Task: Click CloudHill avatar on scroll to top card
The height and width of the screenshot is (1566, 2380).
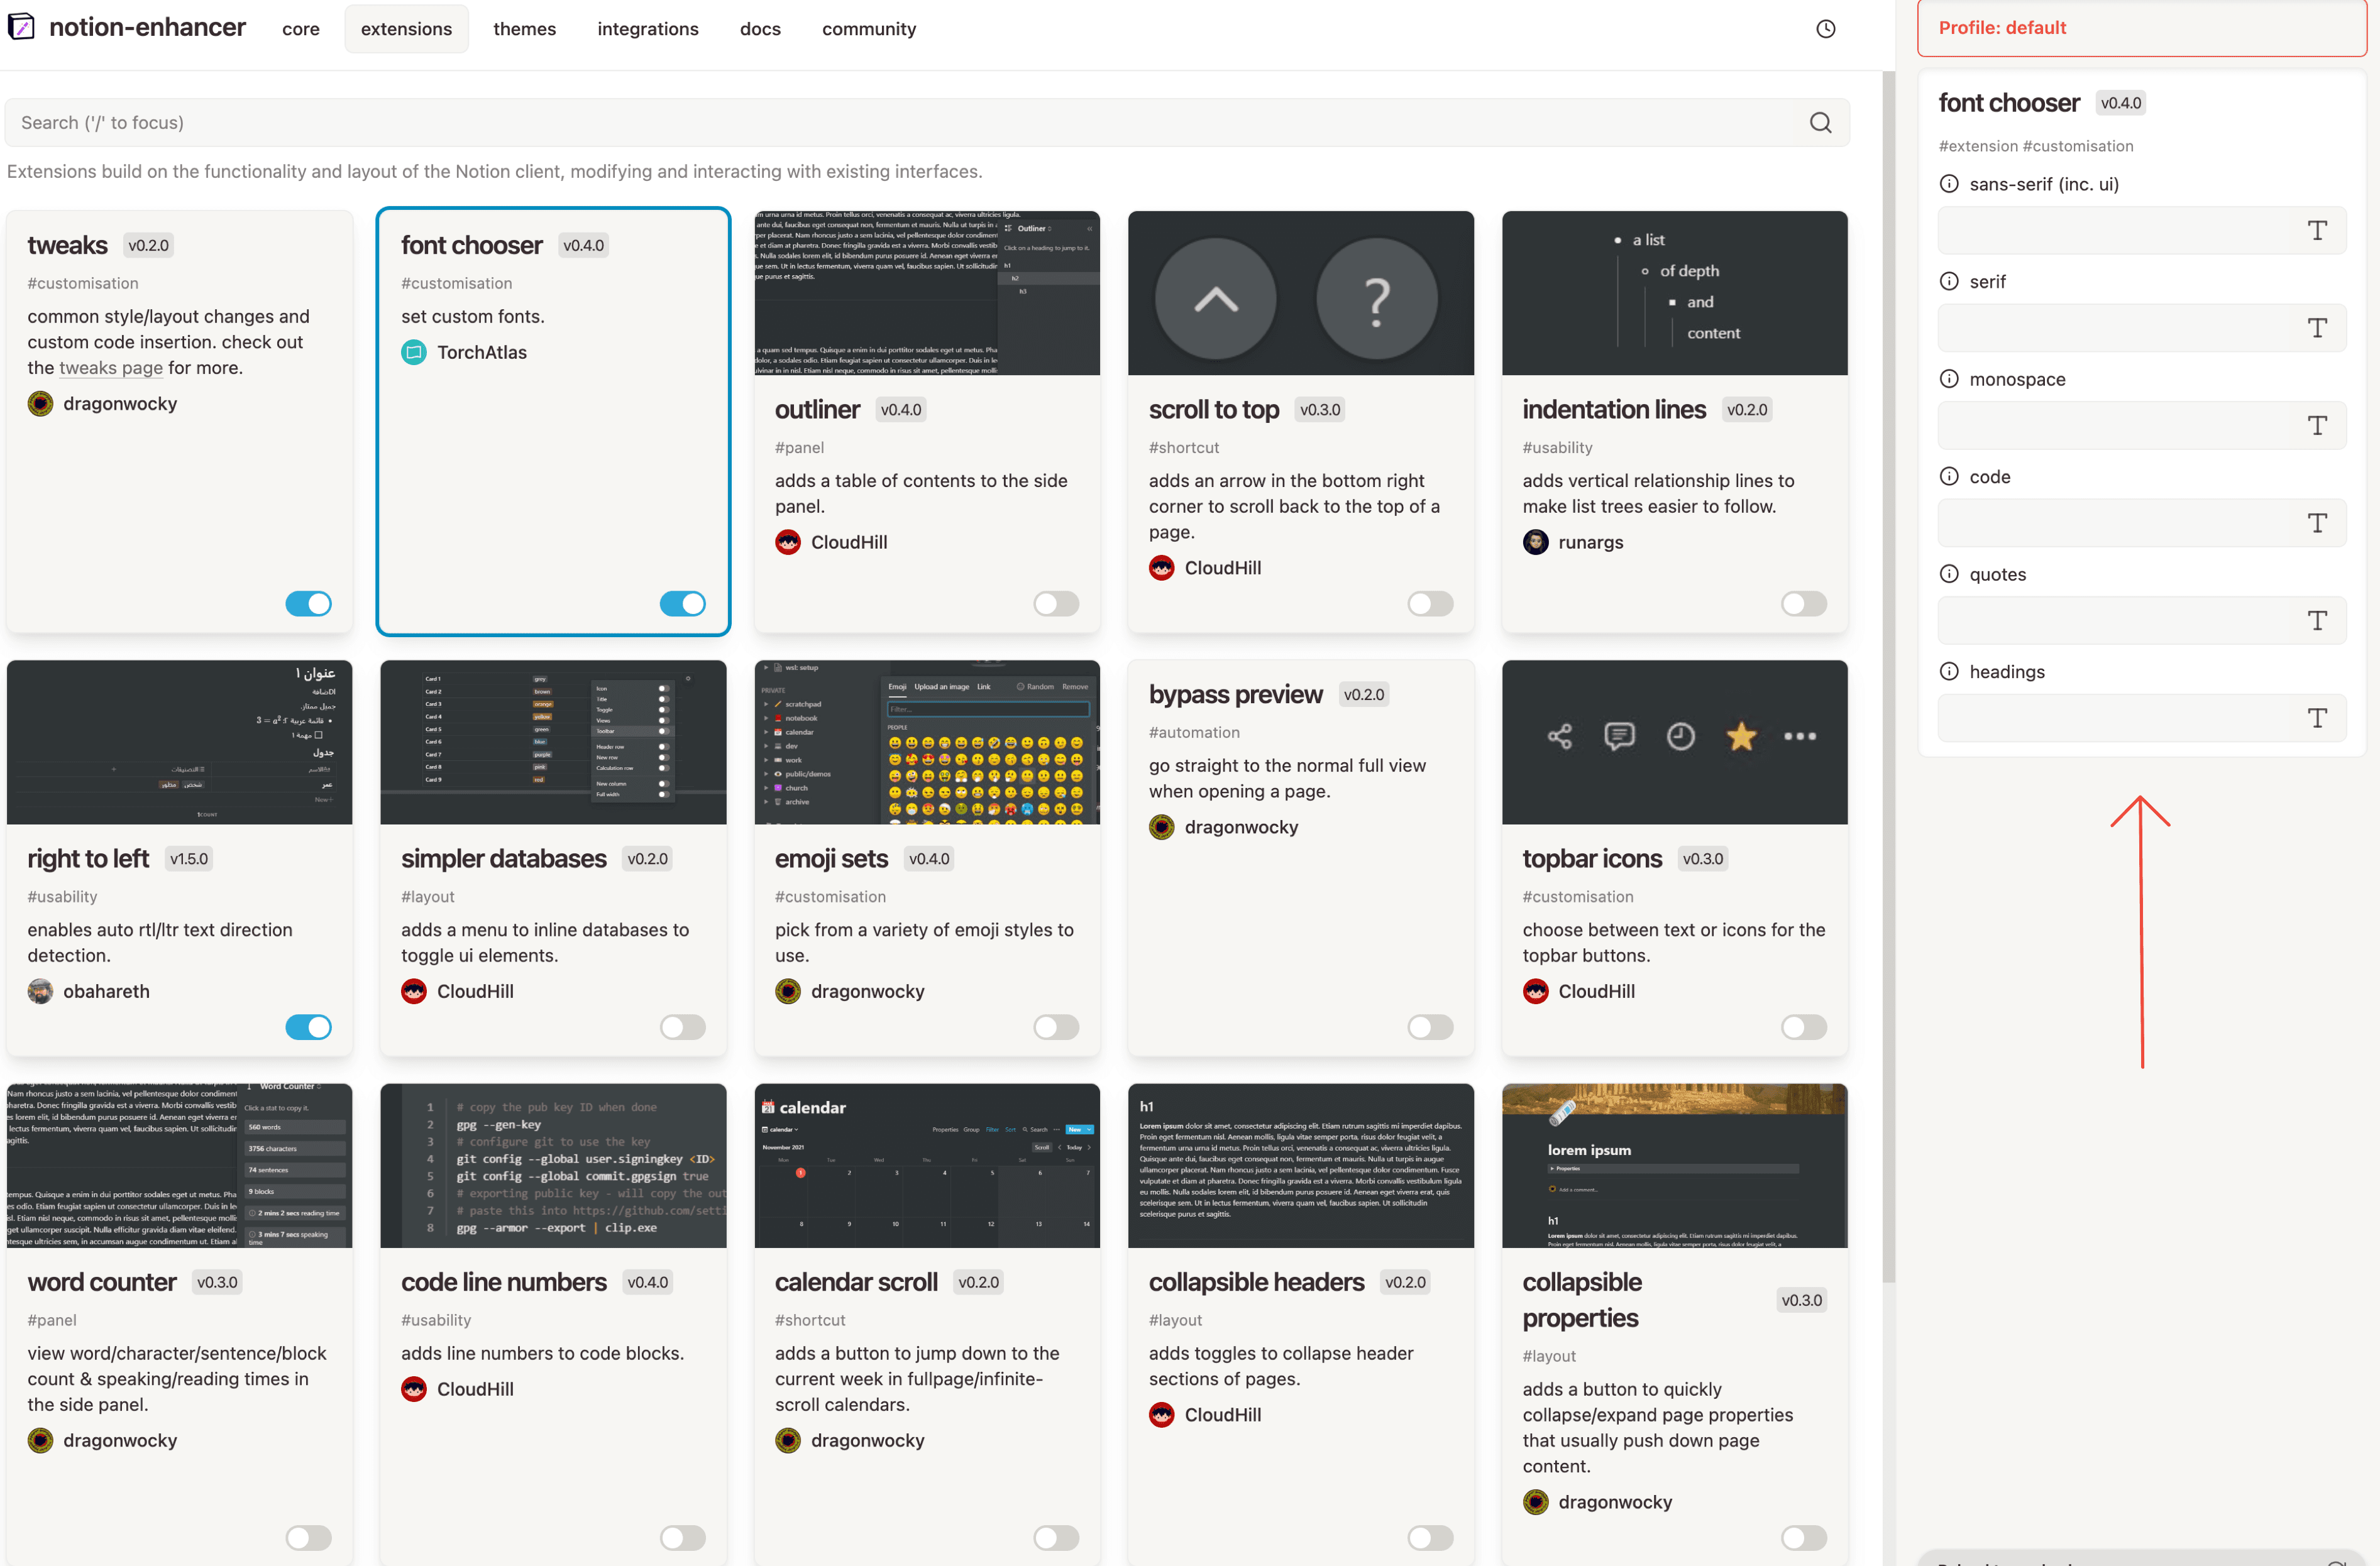Action: click(x=1162, y=567)
